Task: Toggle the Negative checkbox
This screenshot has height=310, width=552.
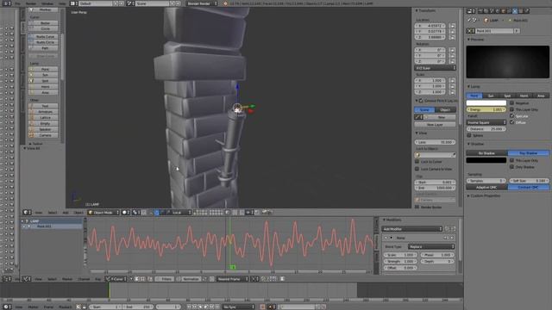Action: pos(511,103)
